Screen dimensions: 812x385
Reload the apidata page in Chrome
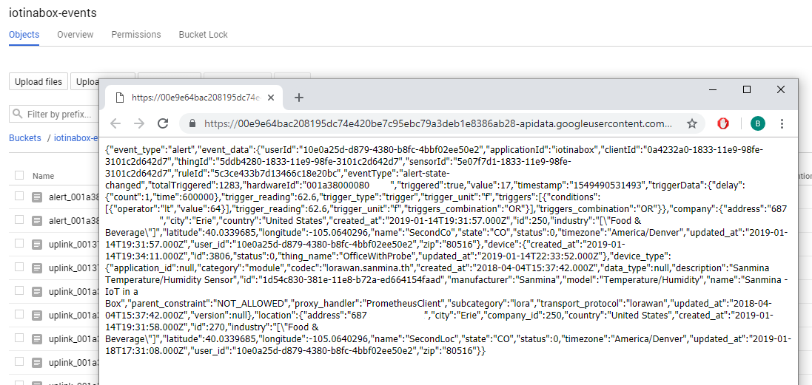163,123
